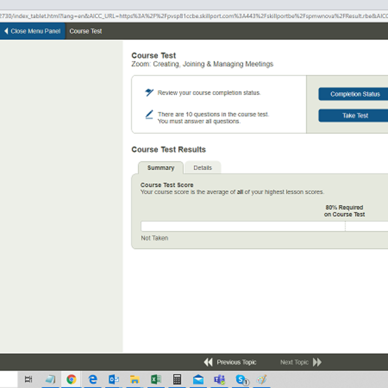Open Calculator from the taskbar
388x388 pixels.
click(x=177, y=379)
